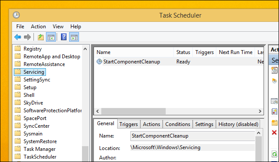Click the Location text \Microsoft\Windows\Servicing
This screenshot has height=162, width=279.
[165, 147]
